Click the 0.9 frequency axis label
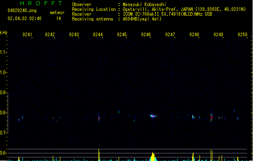The image size is (253, 161). pos(3,93)
